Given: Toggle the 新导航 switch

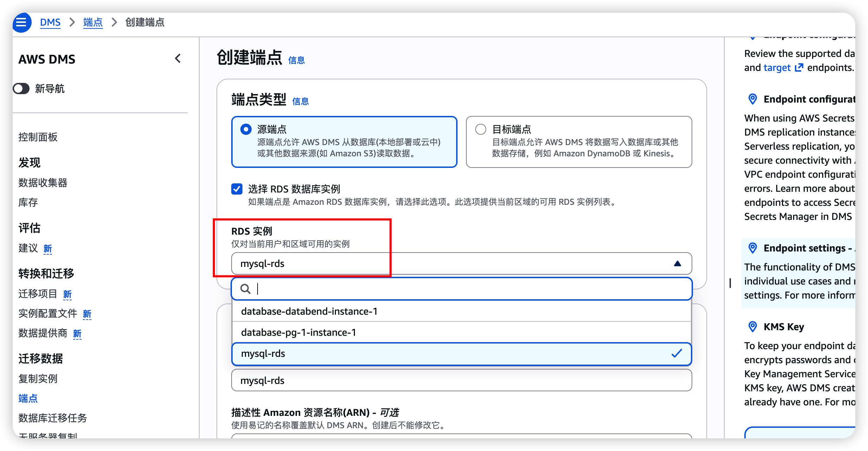Looking at the screenshot, I should point(22,89).
